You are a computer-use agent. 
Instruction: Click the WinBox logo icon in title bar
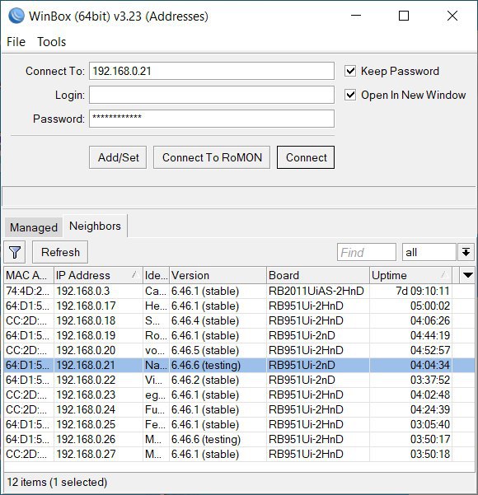(16, 16)
